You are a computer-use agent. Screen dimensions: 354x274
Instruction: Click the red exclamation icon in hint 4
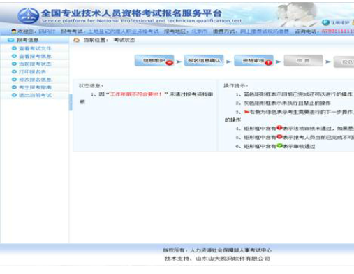279,128
